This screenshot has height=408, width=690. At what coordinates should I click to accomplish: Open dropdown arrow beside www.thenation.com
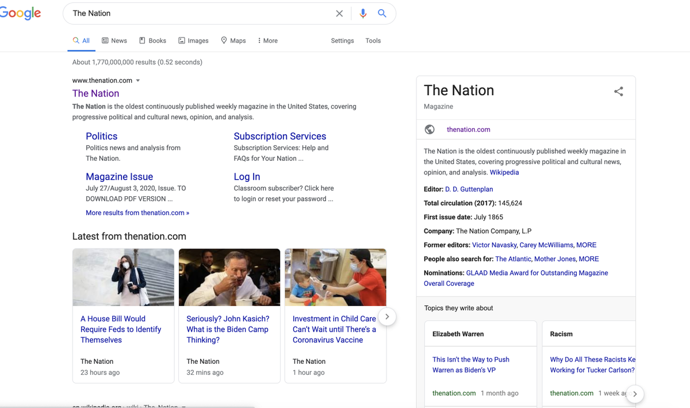138,81
